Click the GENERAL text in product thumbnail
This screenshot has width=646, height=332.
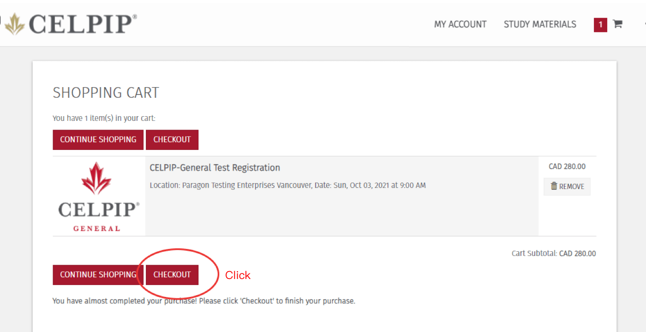(96, 228)
